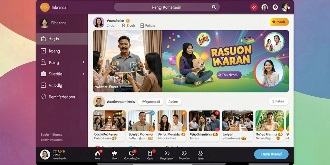Viewport: 330px width, 165px height.
Task: Switch to the Jnuut tab
Action: [111, 26]
